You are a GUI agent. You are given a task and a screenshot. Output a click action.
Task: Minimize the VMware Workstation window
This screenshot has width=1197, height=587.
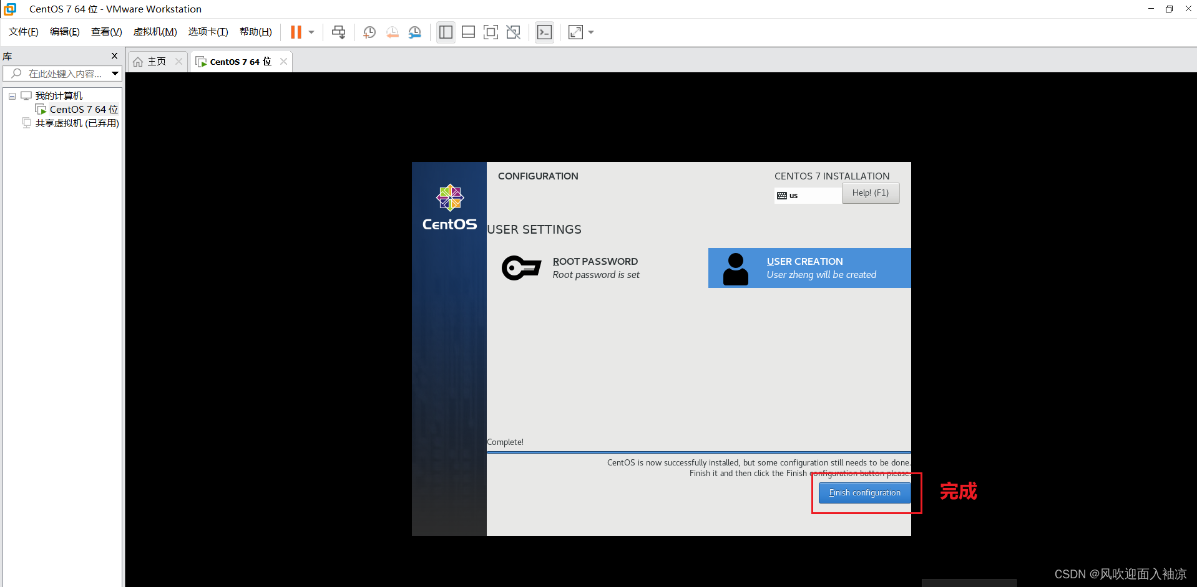1151,9
